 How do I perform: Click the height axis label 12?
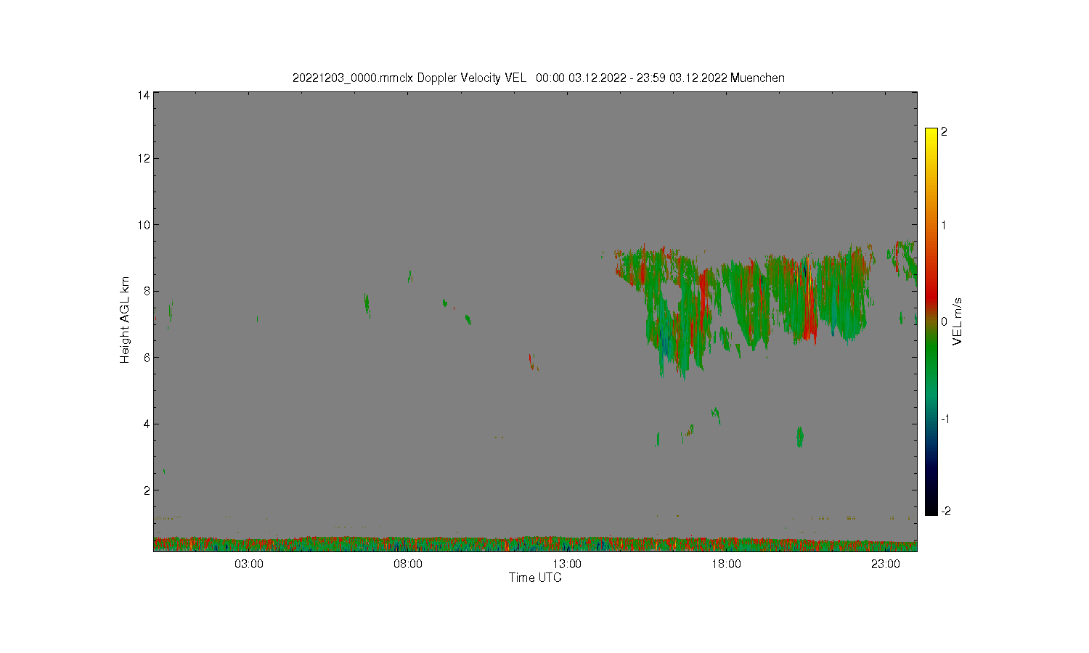144,158
